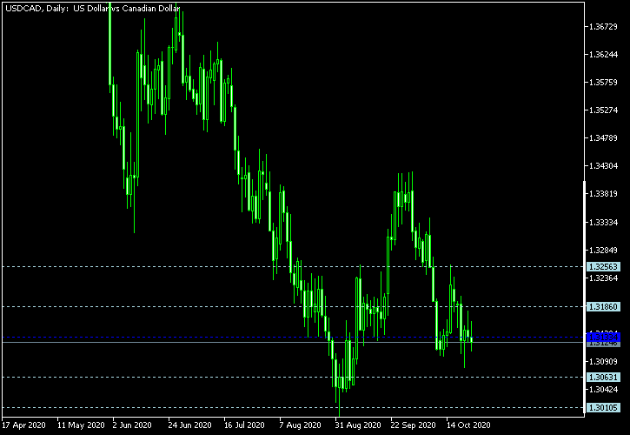
Task: Click the '11 May 2020' date label
Action: [81, 425]
